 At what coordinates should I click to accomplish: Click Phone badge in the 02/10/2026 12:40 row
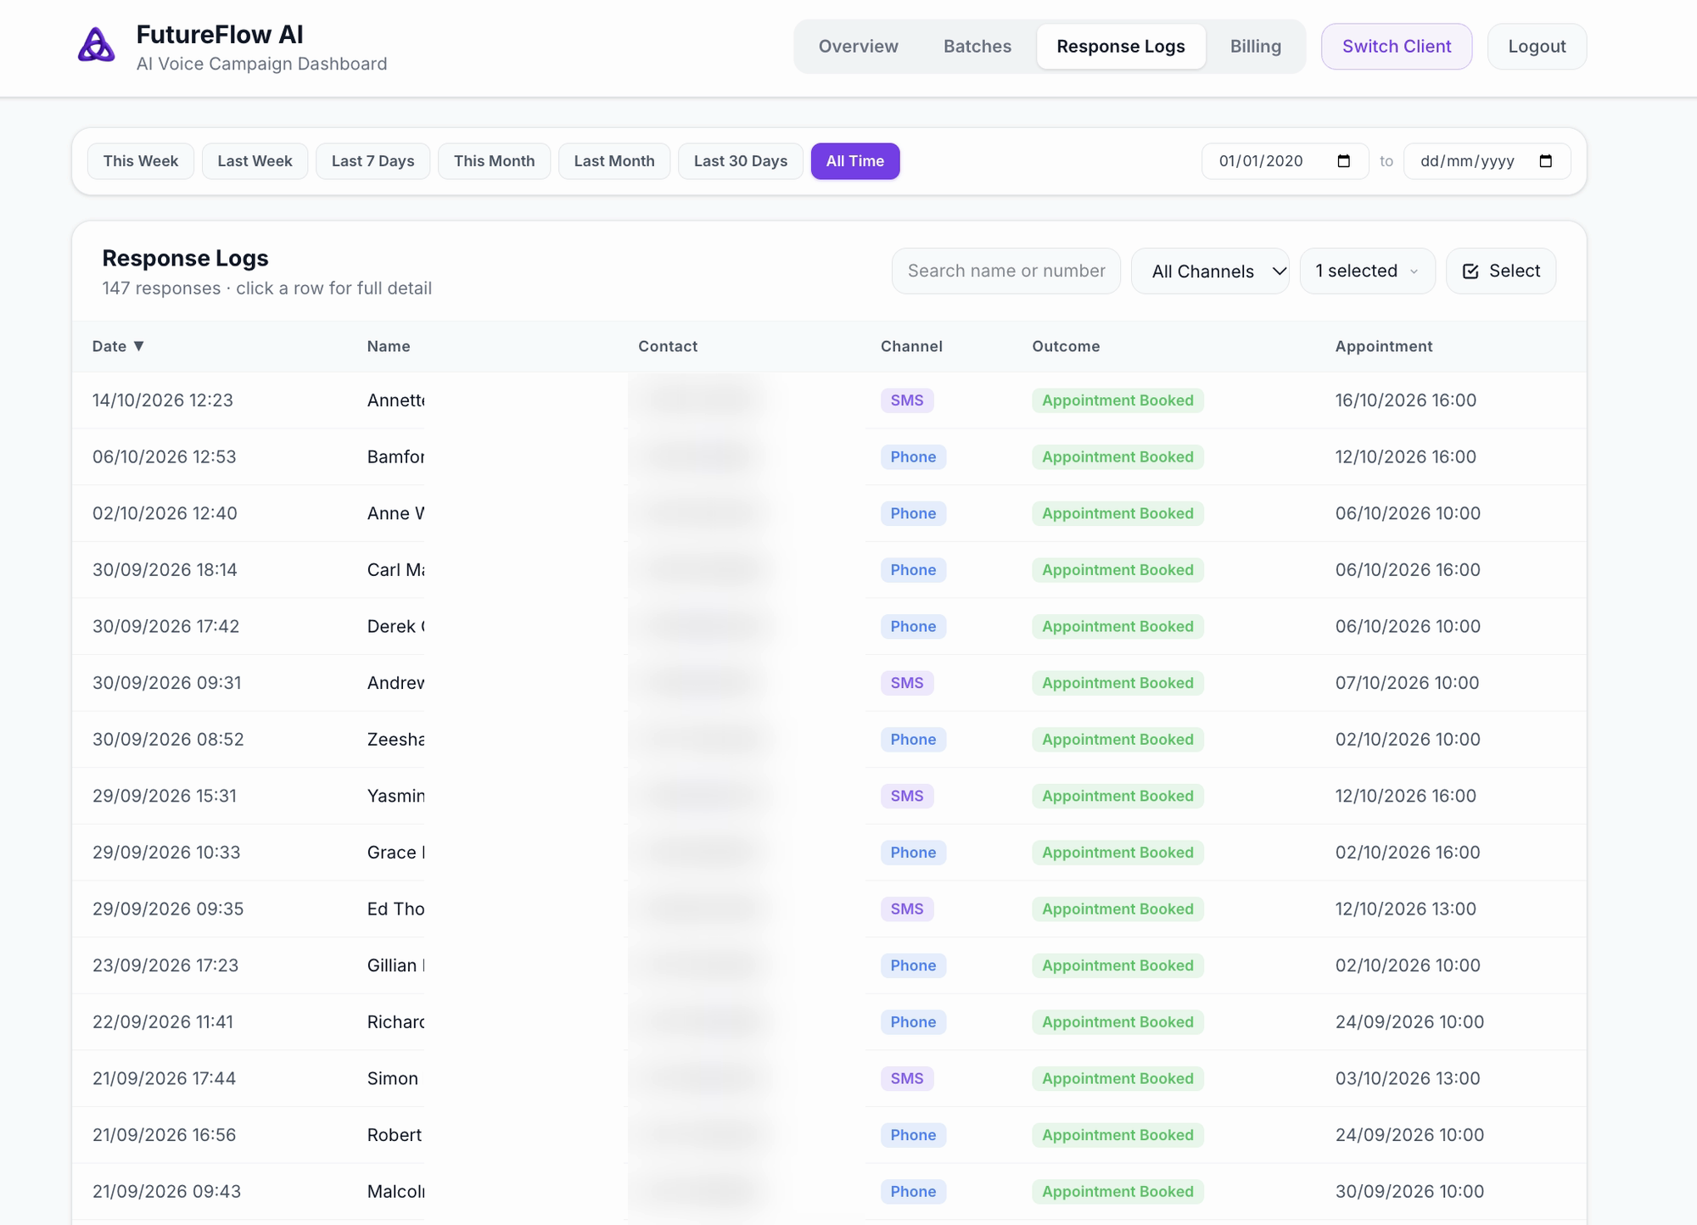coord(913,513)
